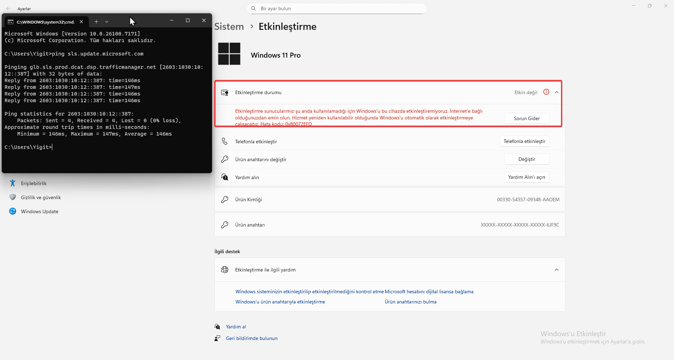Open the terminal profile dropdown arrow
Image resolution: width=674 pixels, height=360 pixels.
[x=107, y=22]
